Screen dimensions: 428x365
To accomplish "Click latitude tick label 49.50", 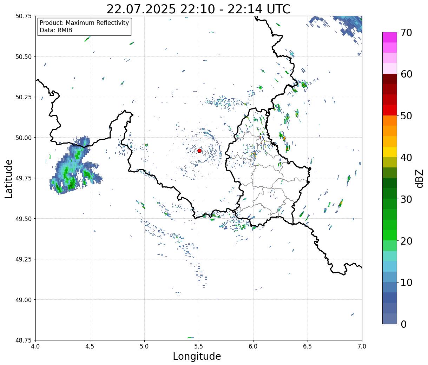I will (x=24, y=219).
